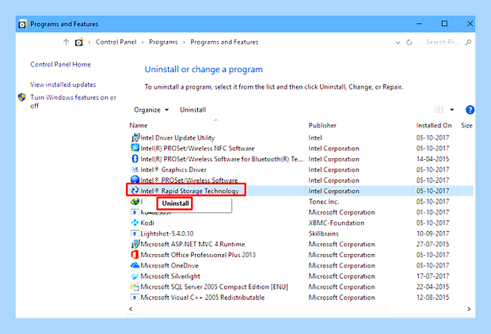Open the Organize dropdown menu
This screenshot has width=491, height=334.
tap(151, 110)
